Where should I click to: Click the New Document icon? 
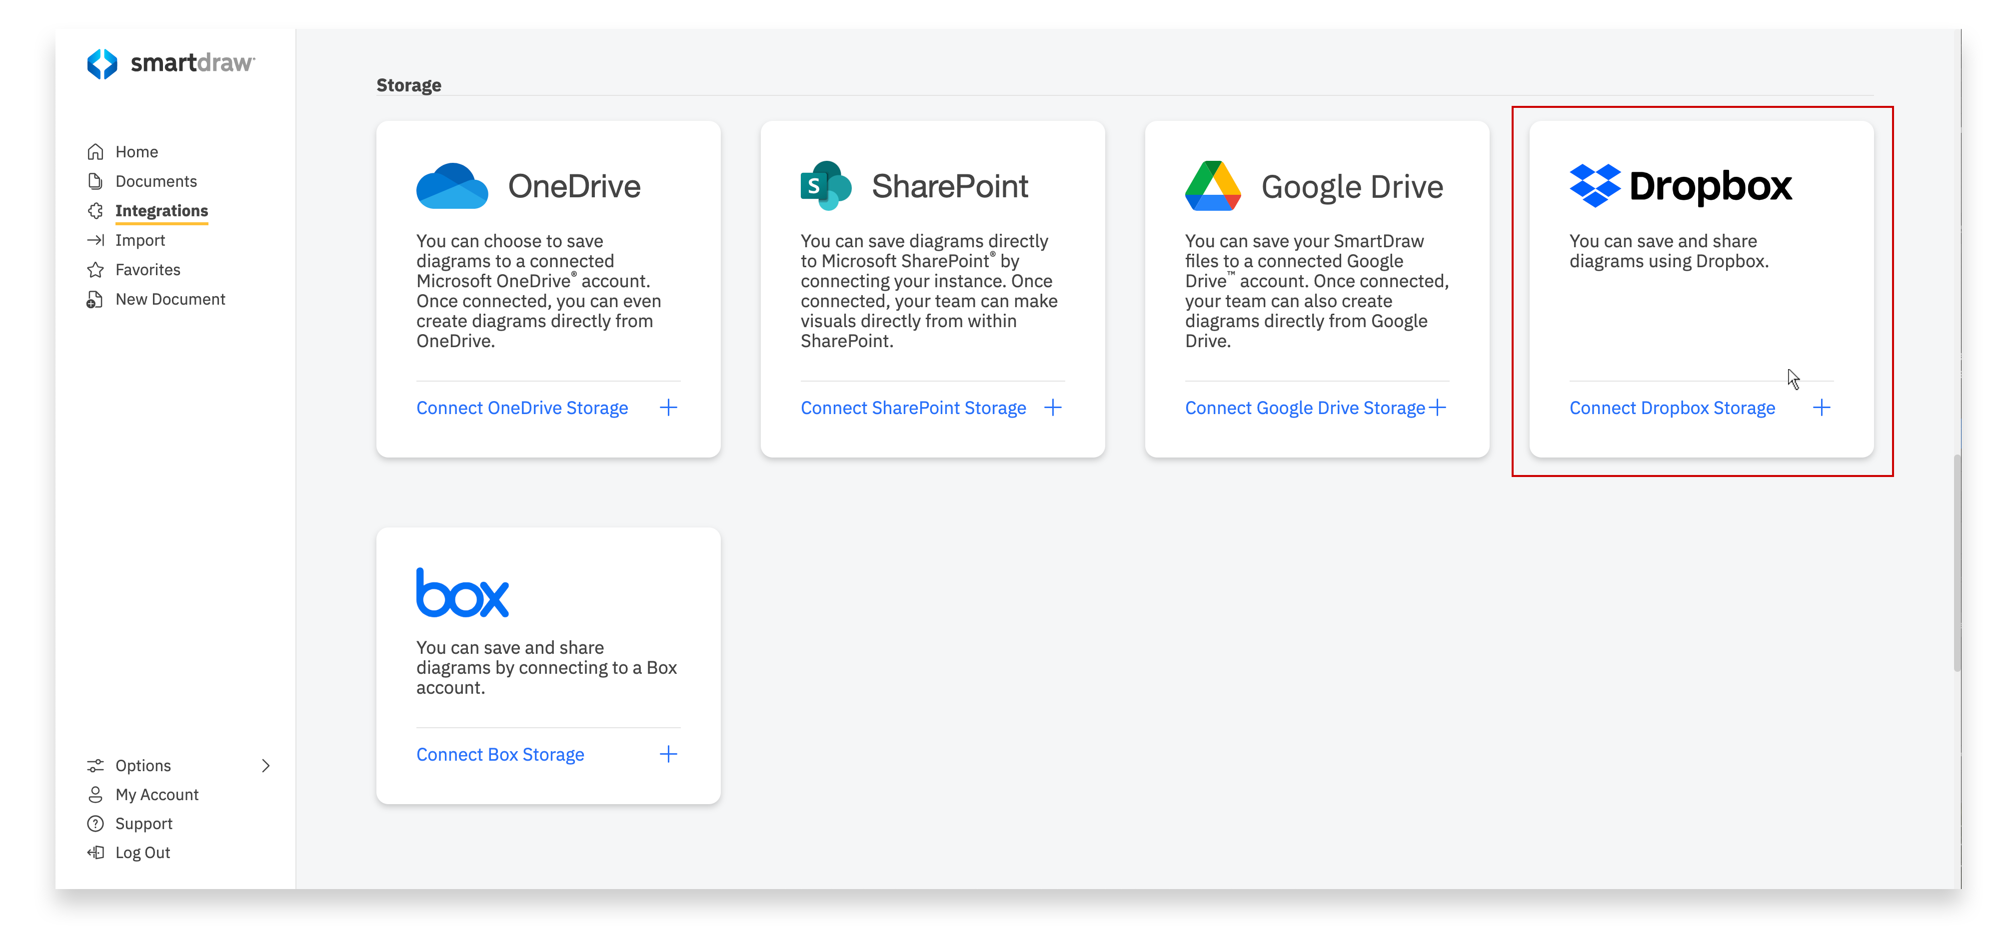95,299
